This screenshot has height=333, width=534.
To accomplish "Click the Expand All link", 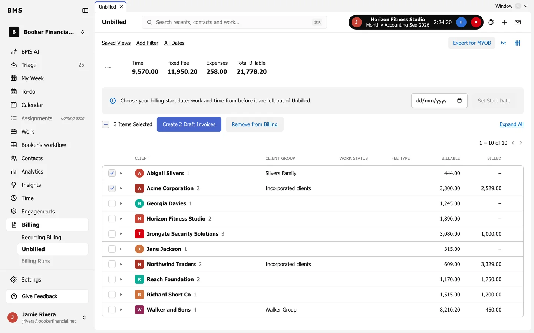I will 511,124.
